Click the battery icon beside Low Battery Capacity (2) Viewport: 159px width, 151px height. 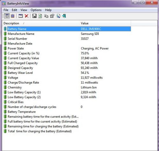click(5, 97)
